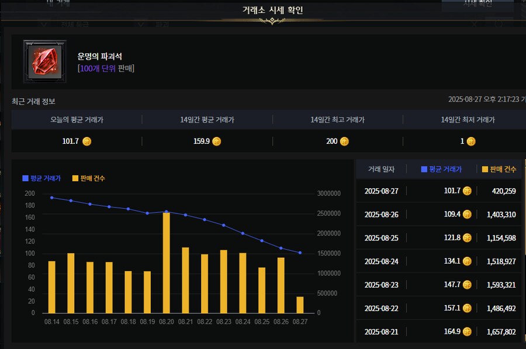Image resolution: width=526 pixels, height=349 pixels.
Task: Click the 14일간 최고 거래가 header
Action: click(337, 120)
